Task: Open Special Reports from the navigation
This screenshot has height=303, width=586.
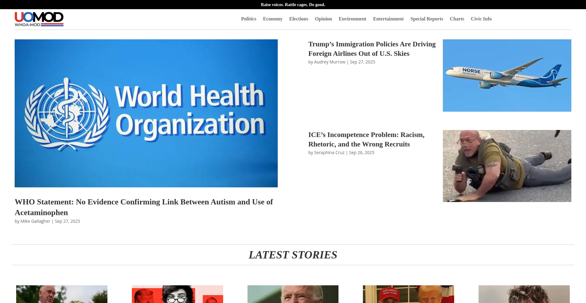Action: click(426, 19)
